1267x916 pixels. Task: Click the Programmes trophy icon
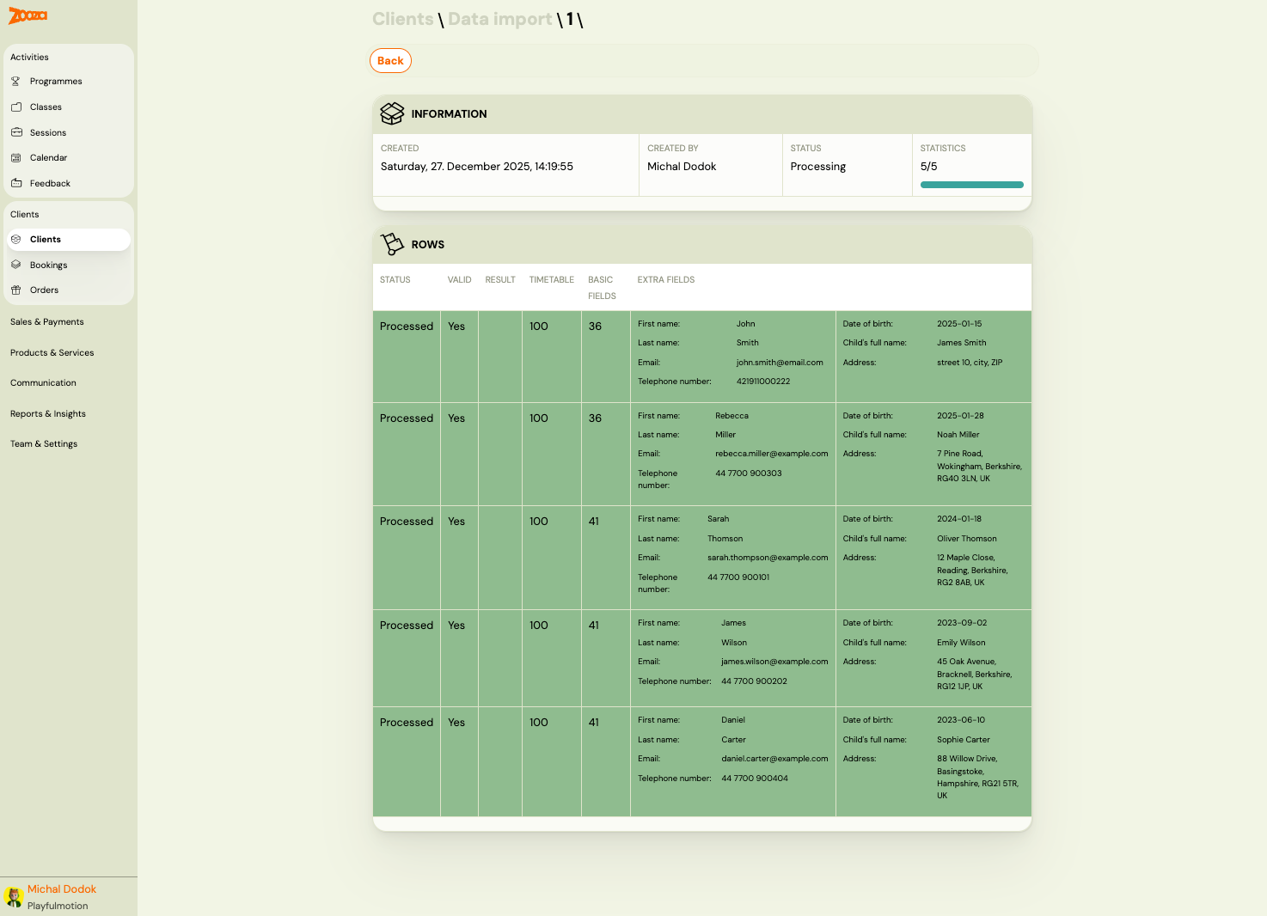click(15, 82)
